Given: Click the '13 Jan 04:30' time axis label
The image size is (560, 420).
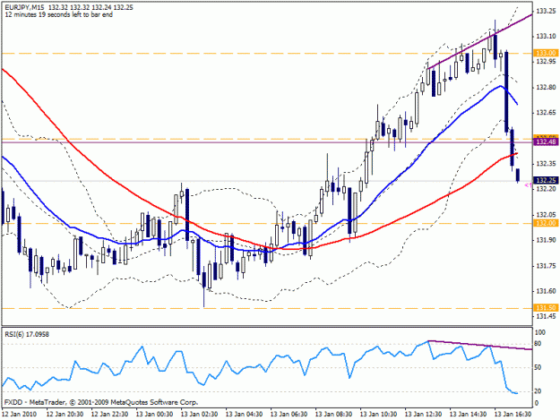Looking at the screenshot, I should [244, 414].
